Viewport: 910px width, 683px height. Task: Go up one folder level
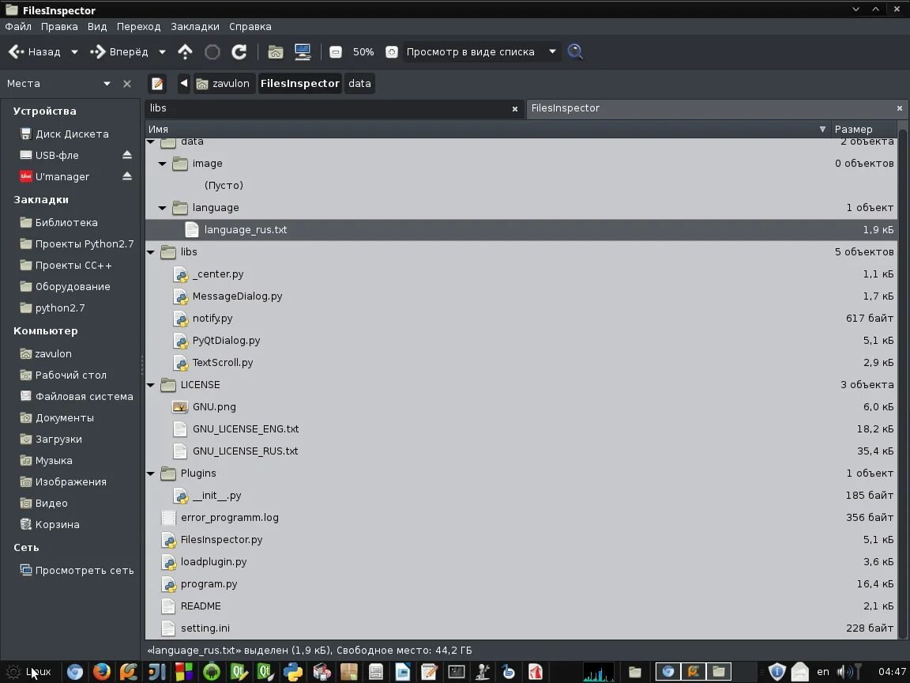tap(185, 51)
